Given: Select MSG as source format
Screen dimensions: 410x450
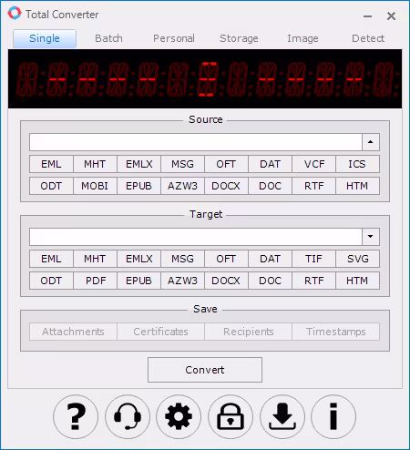Looking at the screenshot, I should click(182, 164).
